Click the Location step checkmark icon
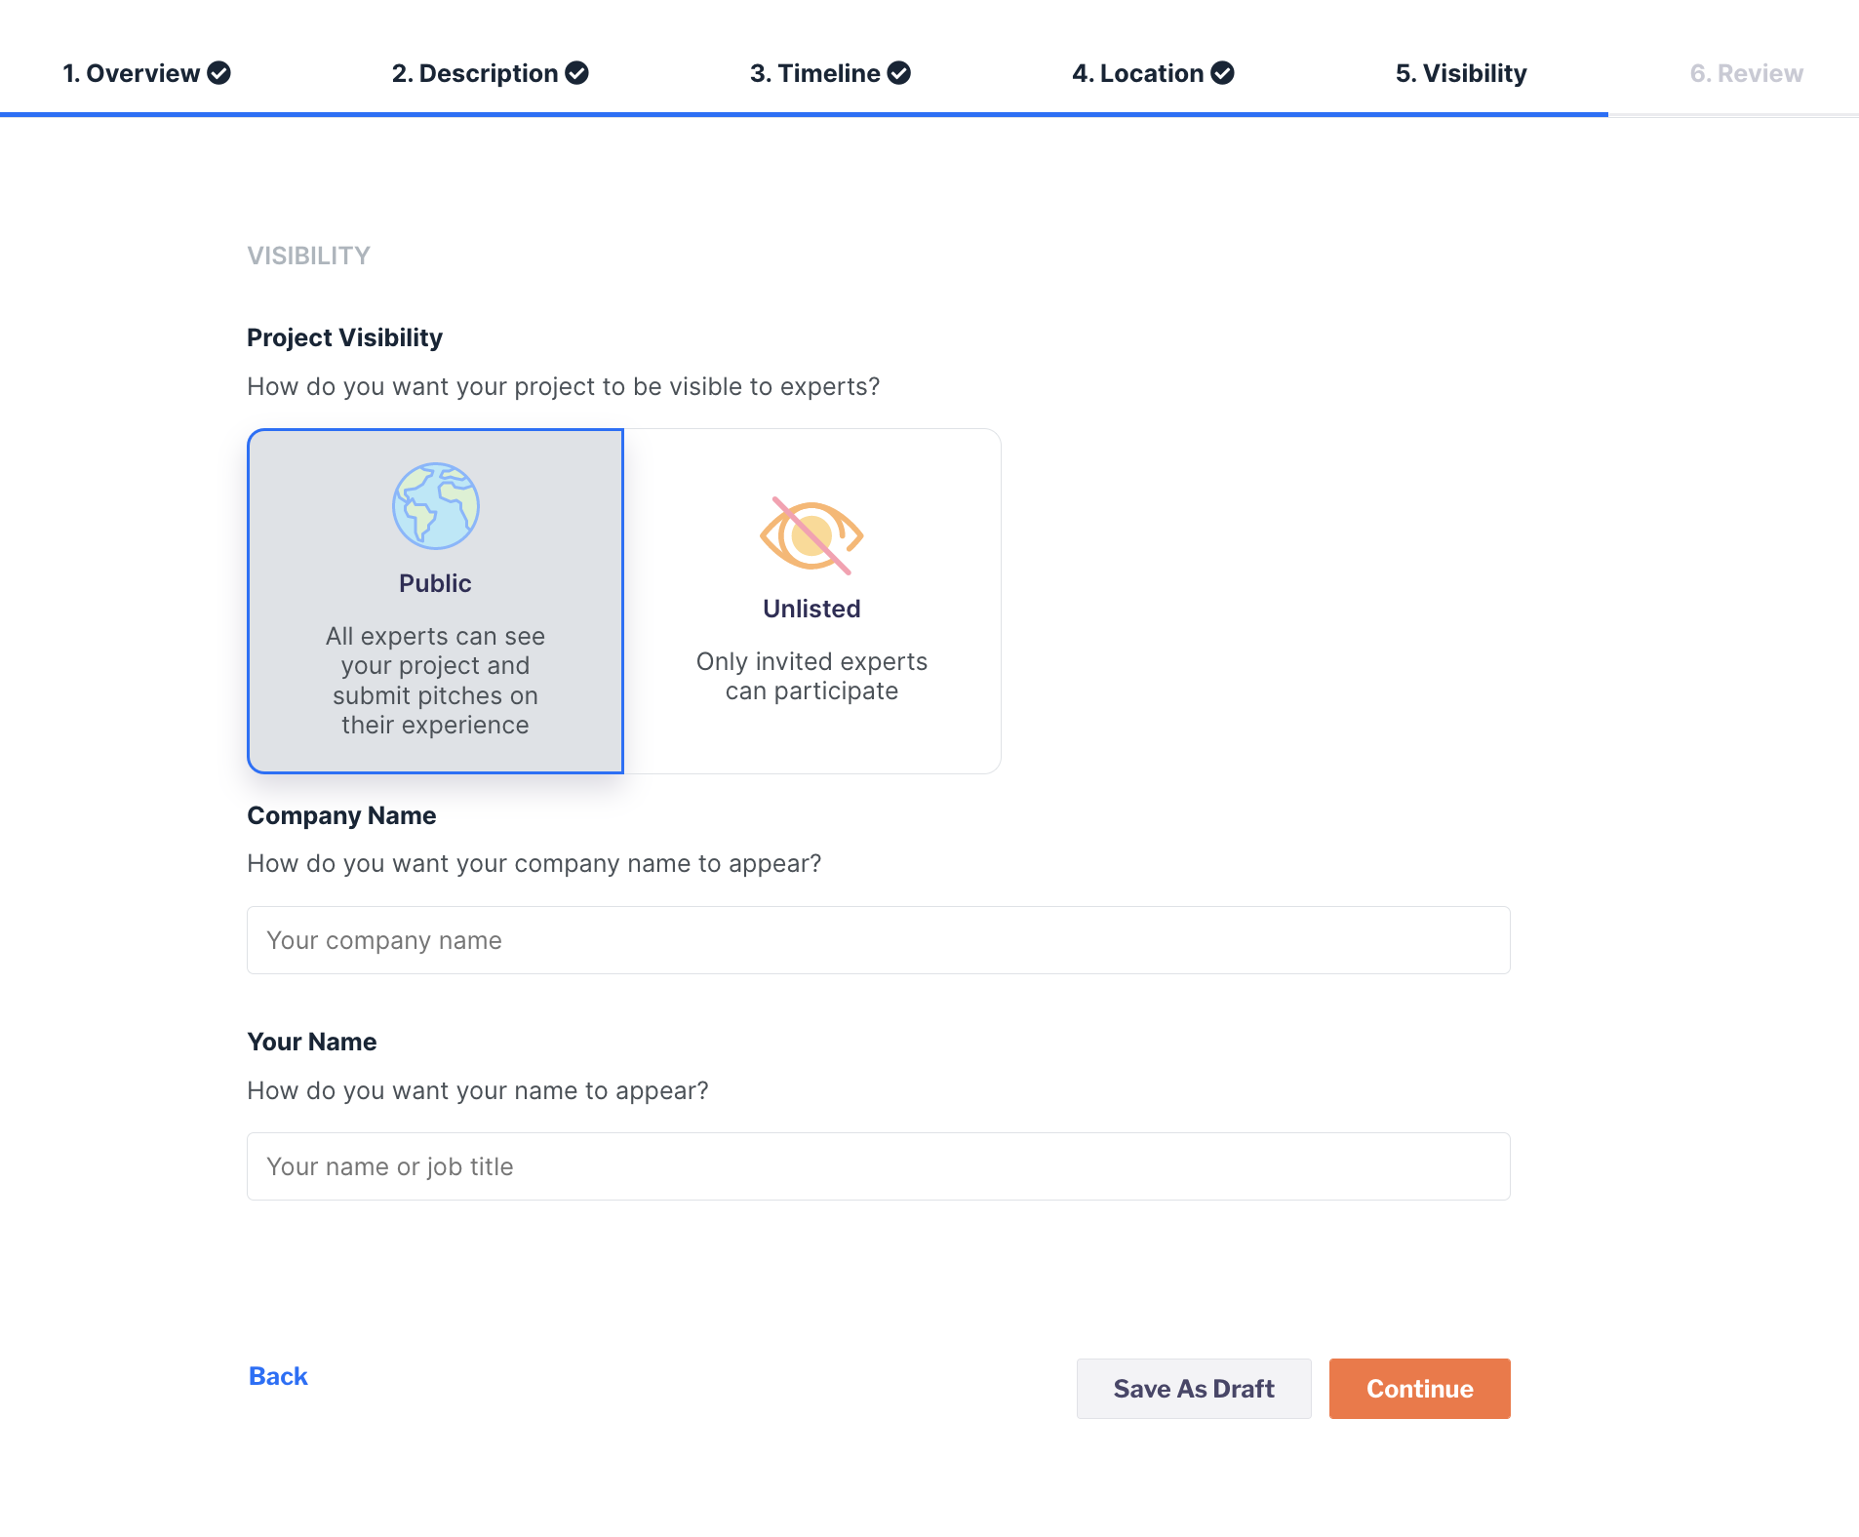 [1223, 73]
